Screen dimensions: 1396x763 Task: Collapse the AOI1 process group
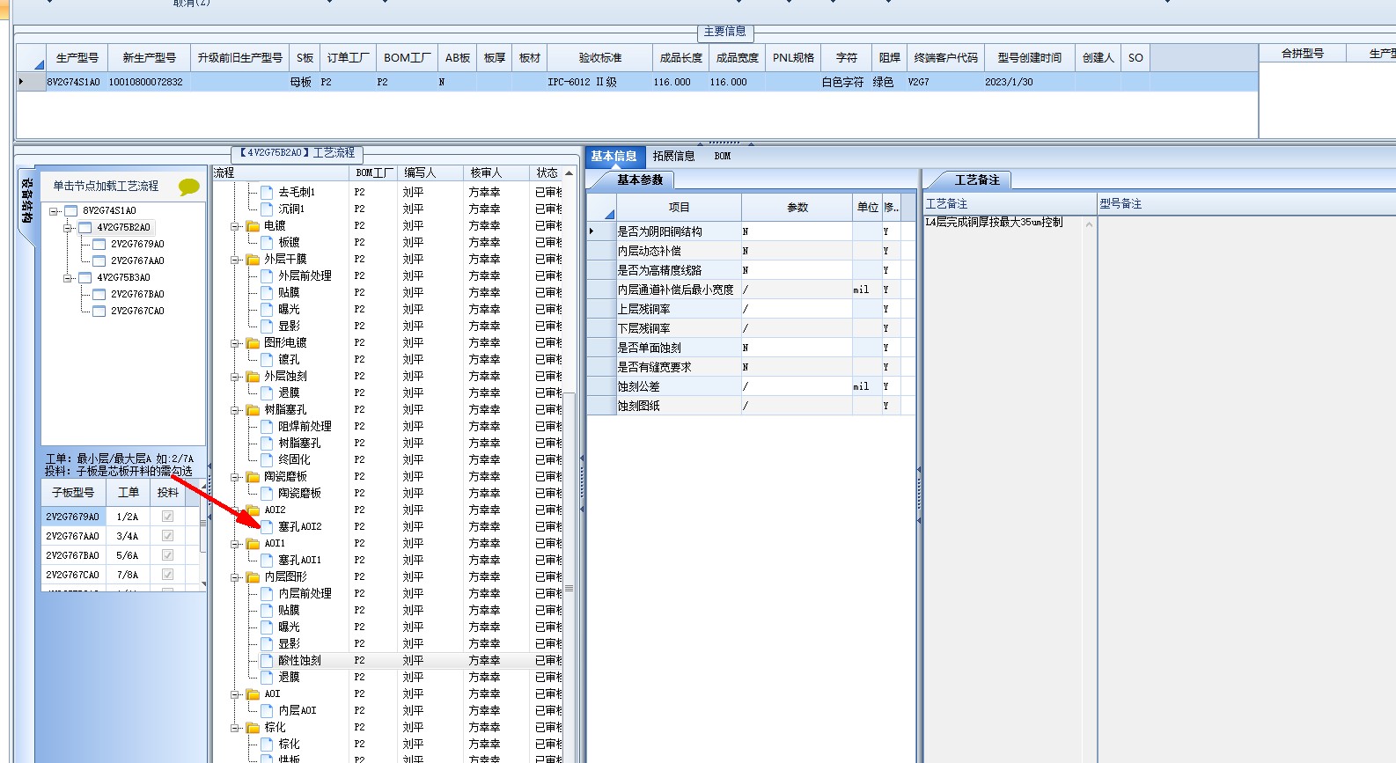click(x=236, y=544)
